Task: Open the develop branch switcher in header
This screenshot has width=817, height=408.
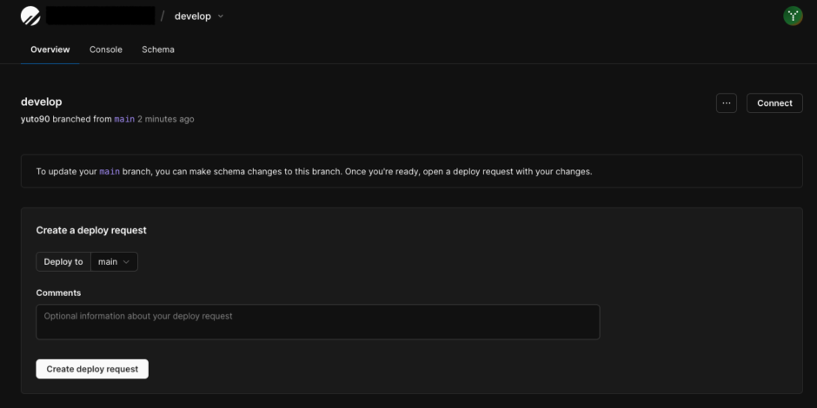Action: (199, 16)
